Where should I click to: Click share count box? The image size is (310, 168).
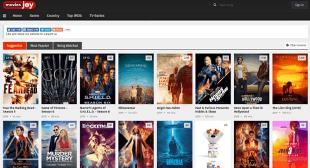67,30
